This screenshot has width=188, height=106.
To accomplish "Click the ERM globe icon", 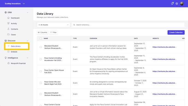I will 6,12.
